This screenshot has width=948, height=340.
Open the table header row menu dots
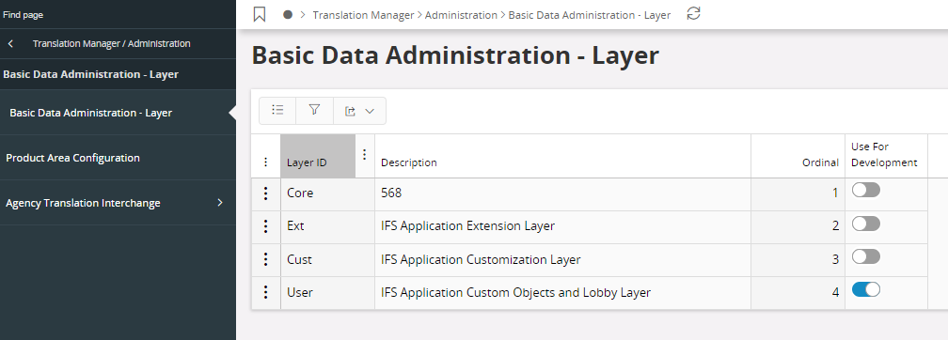(x=266, y=162)
